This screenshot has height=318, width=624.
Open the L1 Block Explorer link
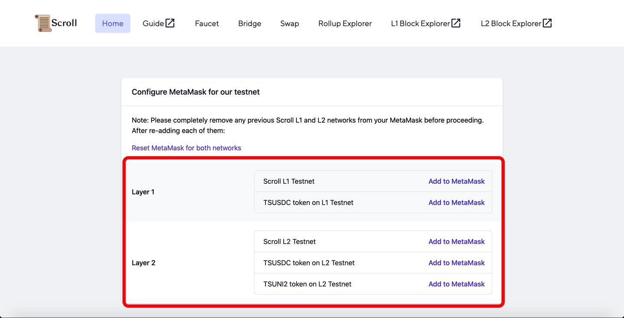426,23
